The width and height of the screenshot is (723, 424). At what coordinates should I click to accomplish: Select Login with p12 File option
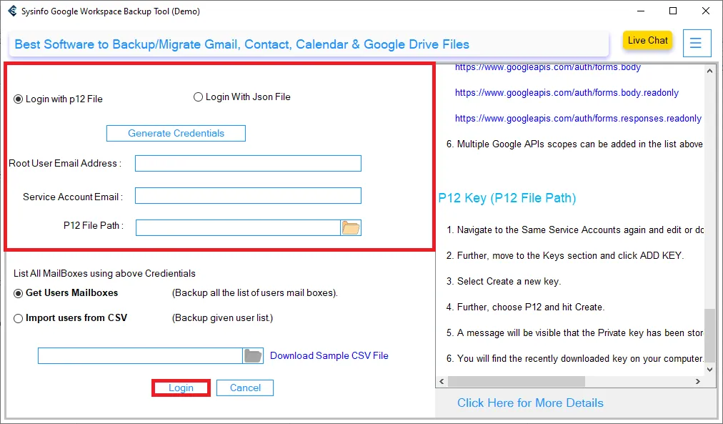[19, 99]
